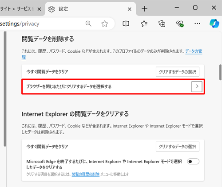Image resolution: width=222 pixels, height=187 pixels.
Task: Click the 閲覧データを削除する heading
Action: click(x=48, y=39)
